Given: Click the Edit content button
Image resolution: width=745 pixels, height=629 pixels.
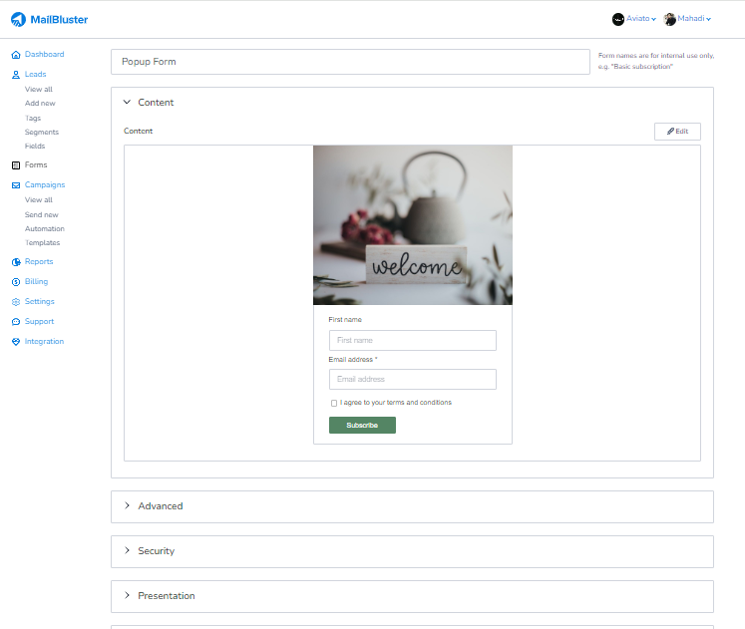Looking at the screenshot, I should [677, 132].
